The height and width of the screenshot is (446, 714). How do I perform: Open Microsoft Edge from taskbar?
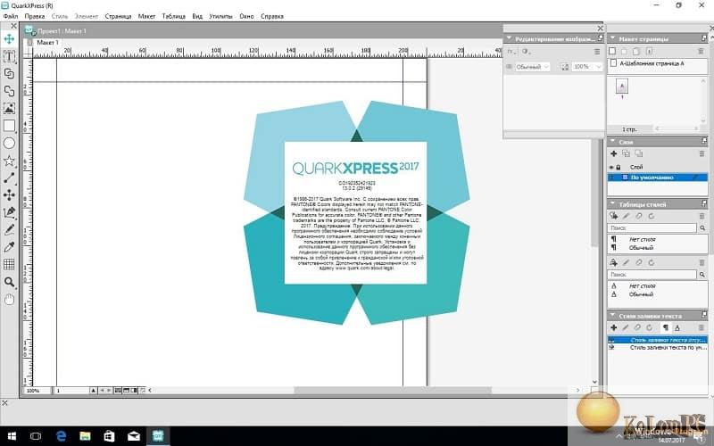tap(61, 436)
